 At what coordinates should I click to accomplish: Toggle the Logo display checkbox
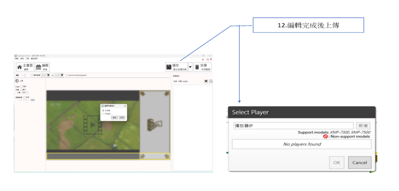pyautogui.click(x=22, y=87)
